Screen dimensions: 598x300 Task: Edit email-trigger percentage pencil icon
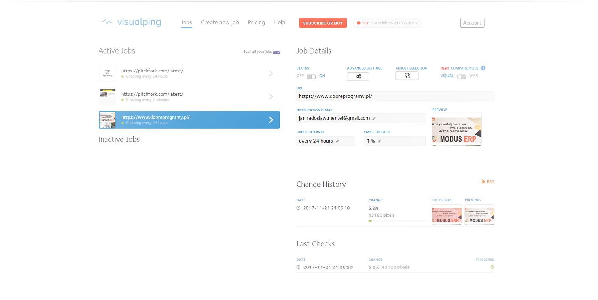[379, 141]
